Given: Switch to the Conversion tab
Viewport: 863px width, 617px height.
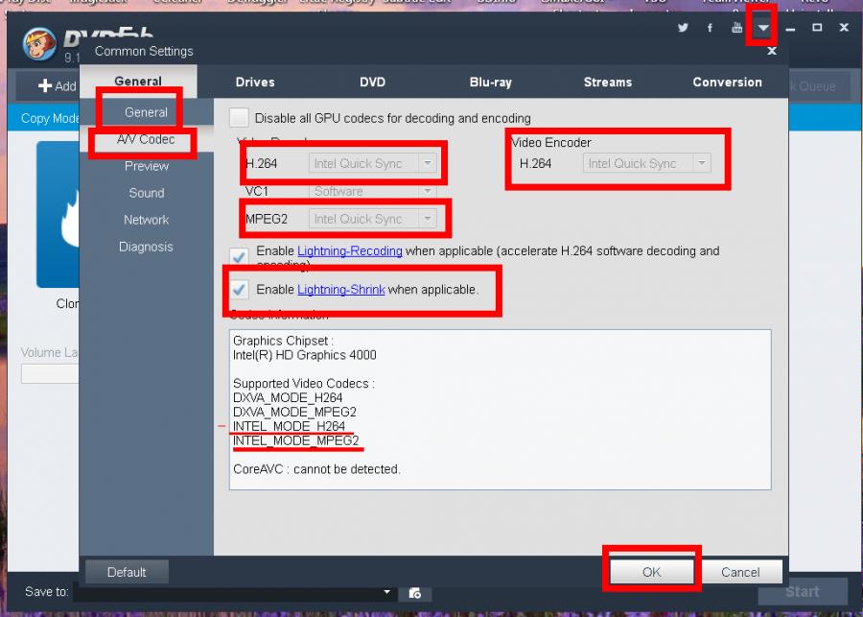Looking at the screenshot, I should [x=727, y=83].
